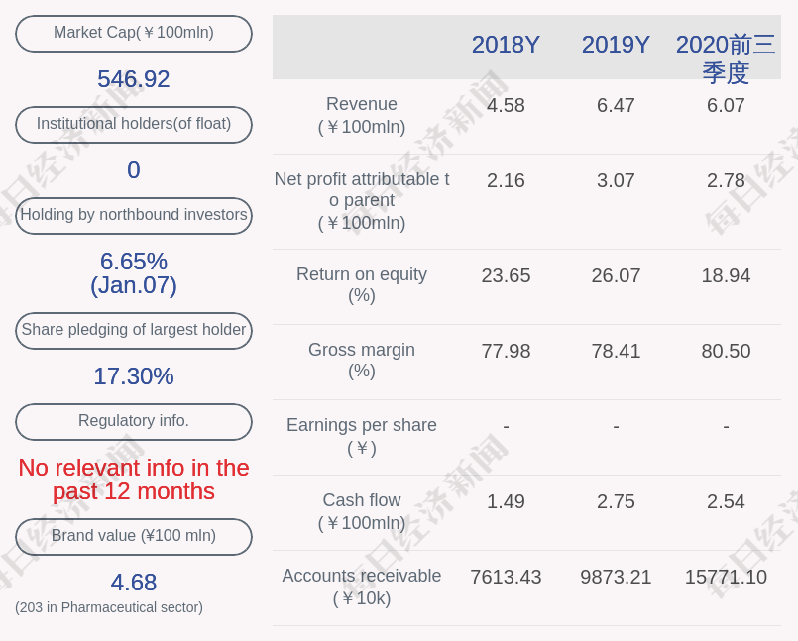Click the Accounts receivable row label
This screenshot has width=798, height=641.
click(361, 588)
